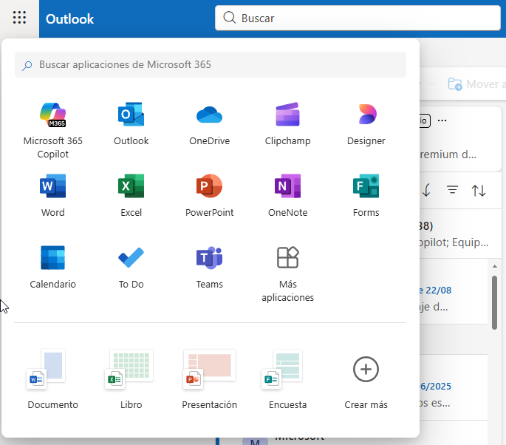This screenshot has height=445, width=506.
Task: Show Más aplicaciones list
Action: pyautogui.click(x=287, y=274)
